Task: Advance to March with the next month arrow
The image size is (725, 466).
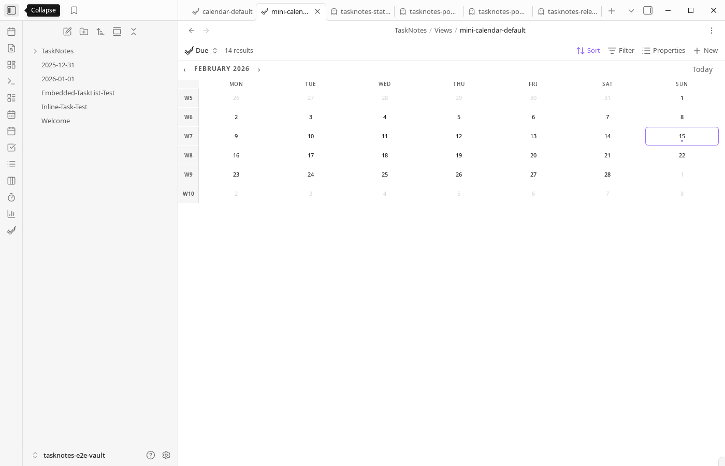Action: (x=259, y=68)
